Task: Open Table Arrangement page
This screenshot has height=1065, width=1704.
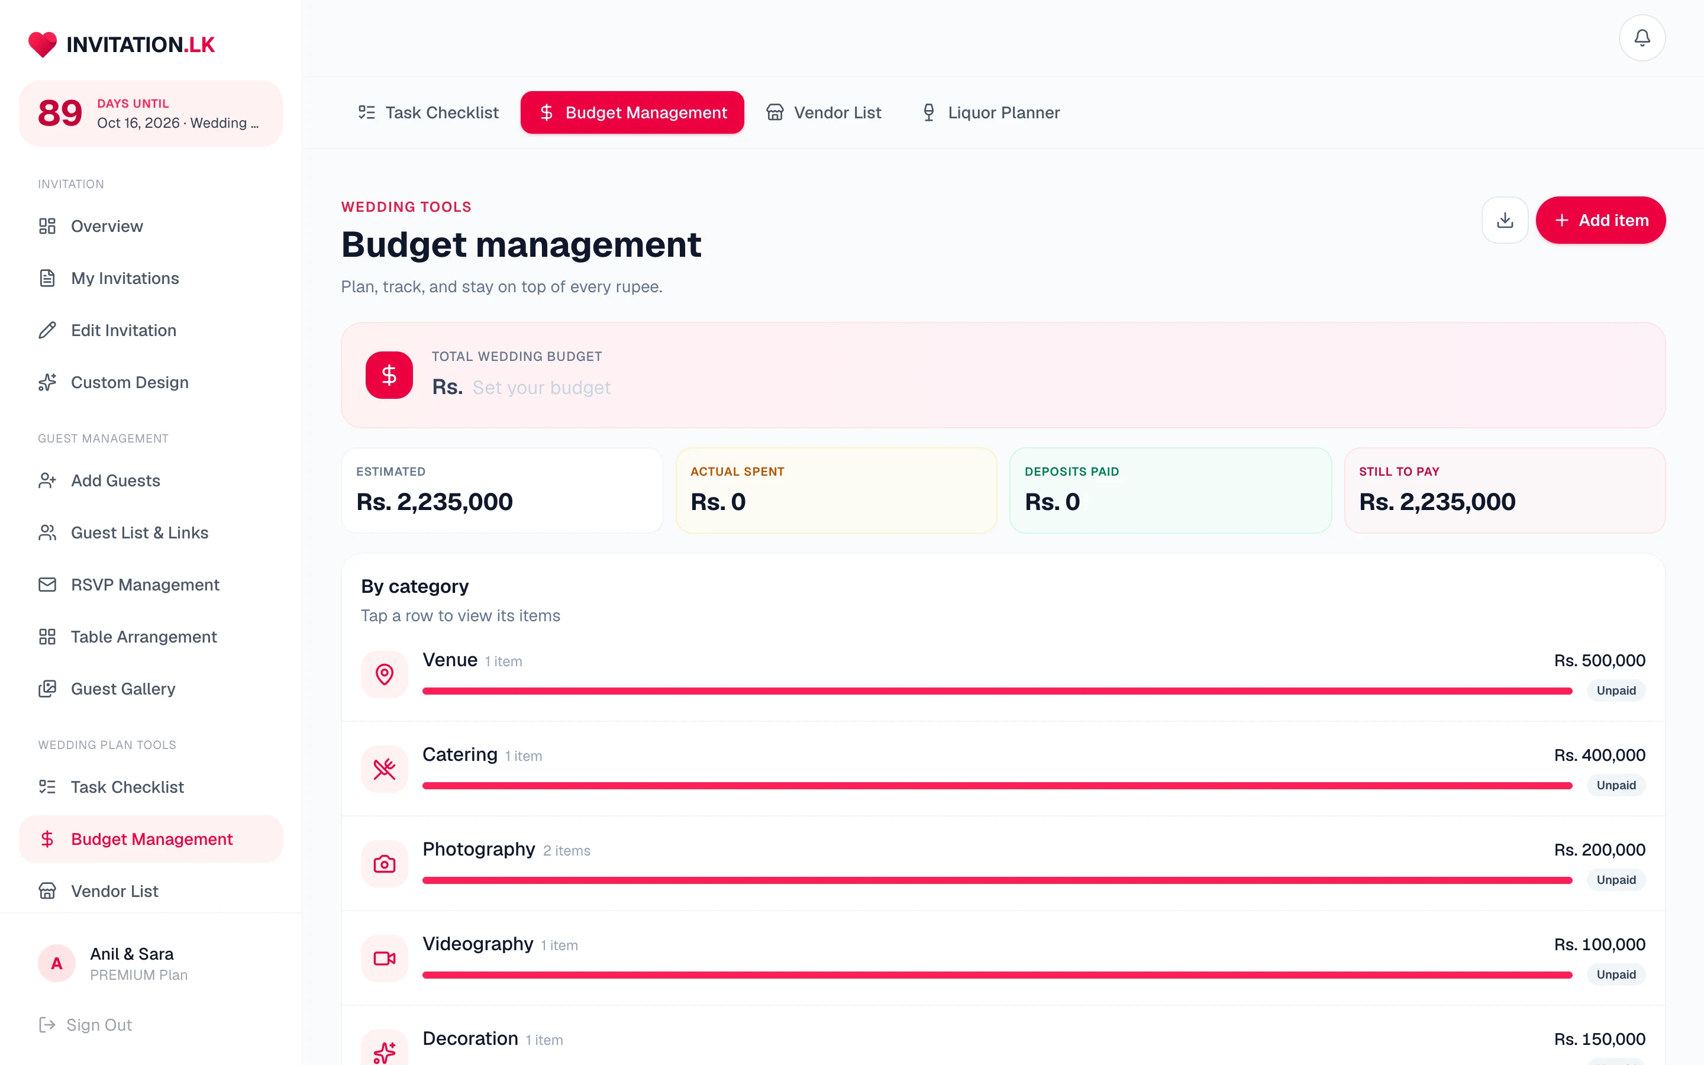Action: pos(151,637)
